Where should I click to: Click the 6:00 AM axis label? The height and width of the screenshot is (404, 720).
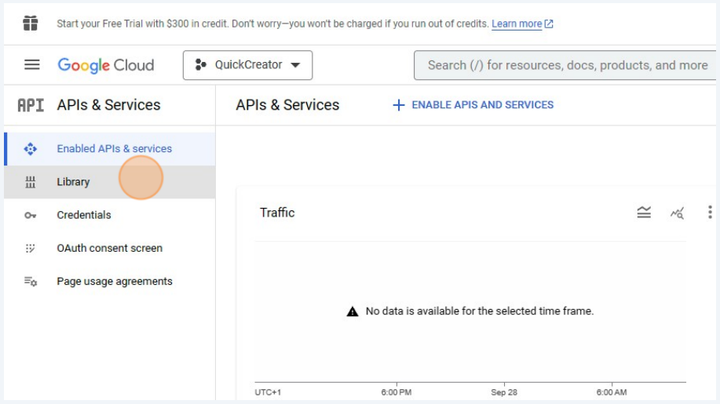click(x=612, y=392)
